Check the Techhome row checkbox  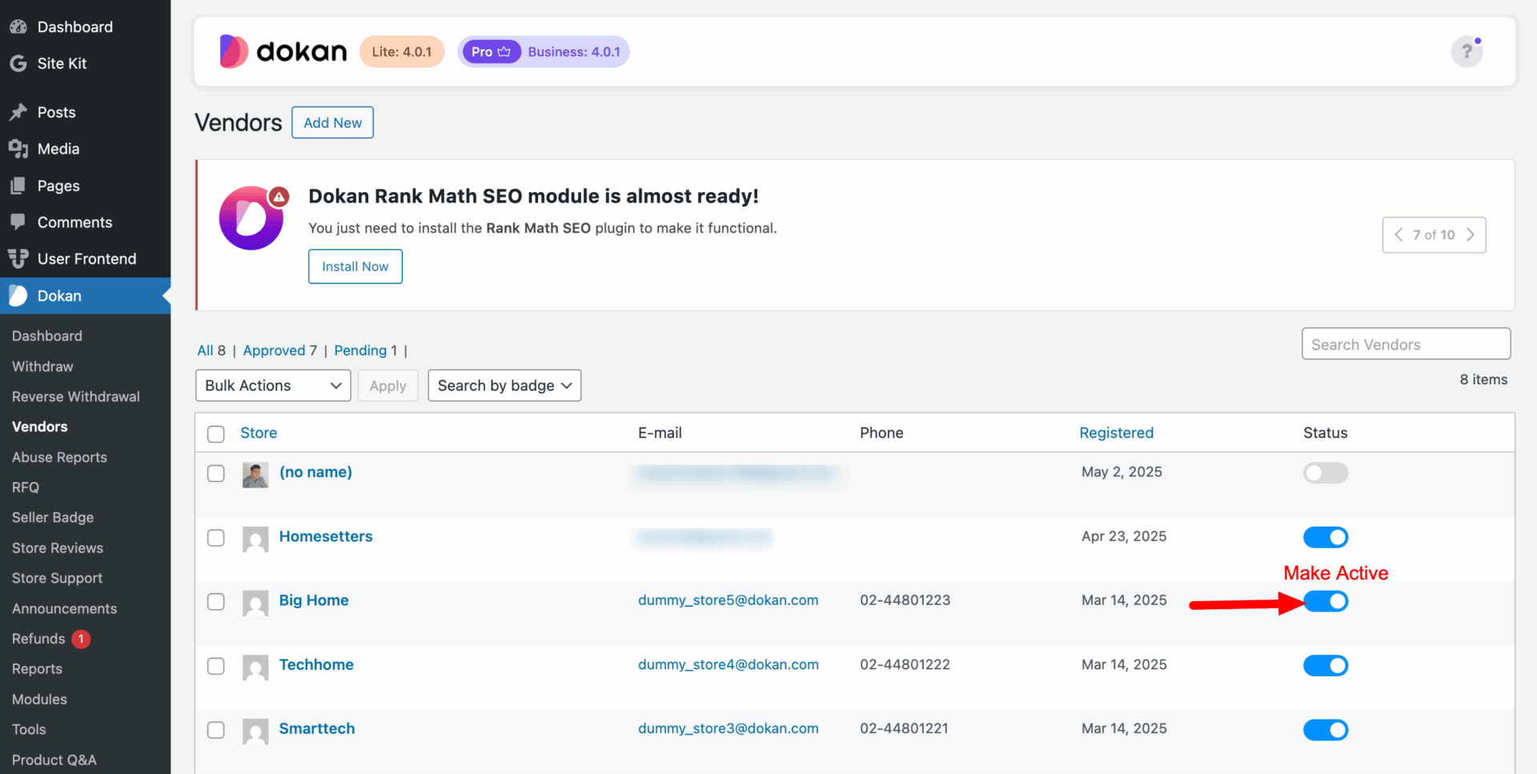click(216, 665)
